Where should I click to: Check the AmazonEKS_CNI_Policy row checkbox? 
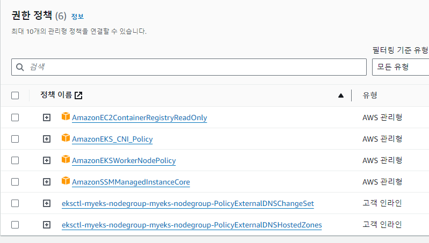coord(15,139)
